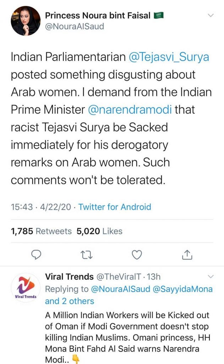Open Princess Noura's profile picture
224x364 pixels.
[26, 21]
